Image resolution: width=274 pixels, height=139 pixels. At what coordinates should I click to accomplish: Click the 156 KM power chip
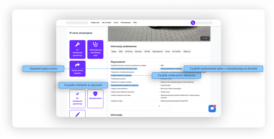[x=147, y=52]
